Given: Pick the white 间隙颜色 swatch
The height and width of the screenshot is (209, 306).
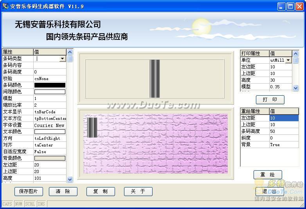Looking at the screenshot, I should (x=50, y=92).
